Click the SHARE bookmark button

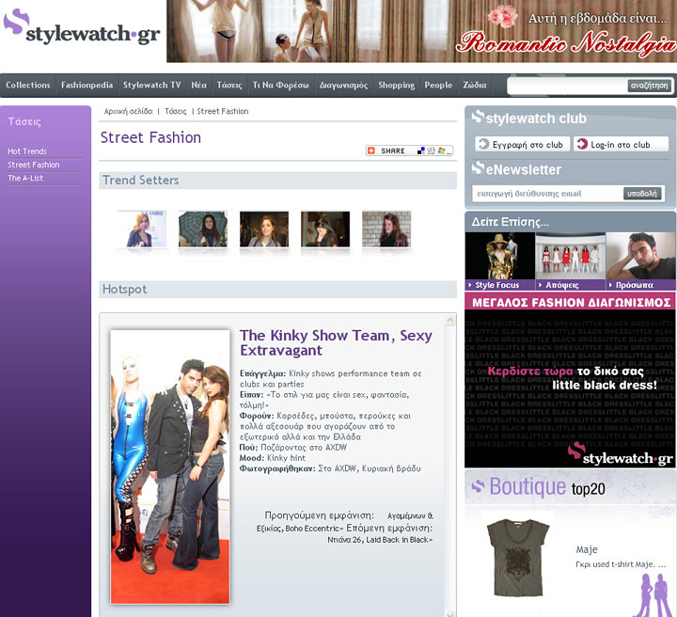click(409, 150)
